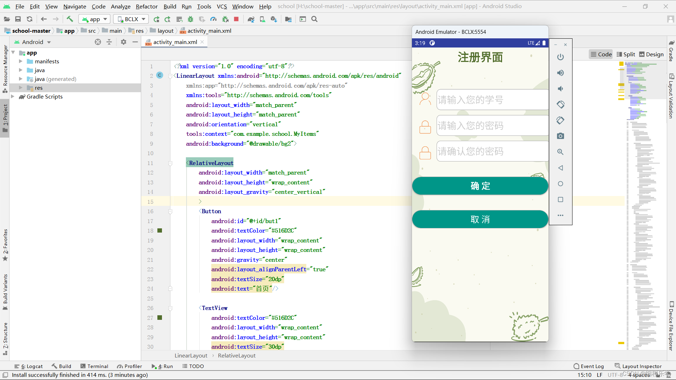This screenshot has height=380, width=676.
Task: Click the Debug app bug icon
Action: click(190, 19)
